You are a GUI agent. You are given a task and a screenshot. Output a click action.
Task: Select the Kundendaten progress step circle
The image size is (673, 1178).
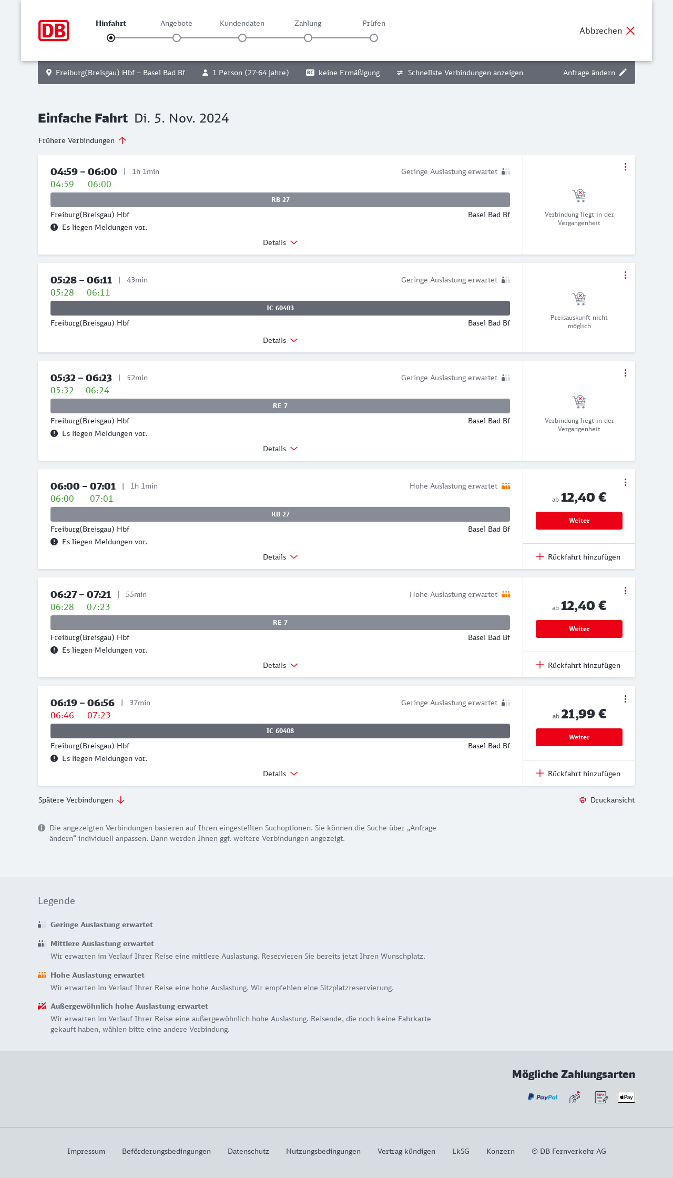(242, 38)
